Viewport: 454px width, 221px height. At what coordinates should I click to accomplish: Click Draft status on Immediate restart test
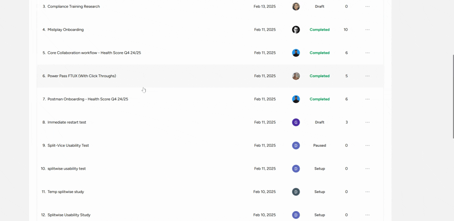coord(320,122)
